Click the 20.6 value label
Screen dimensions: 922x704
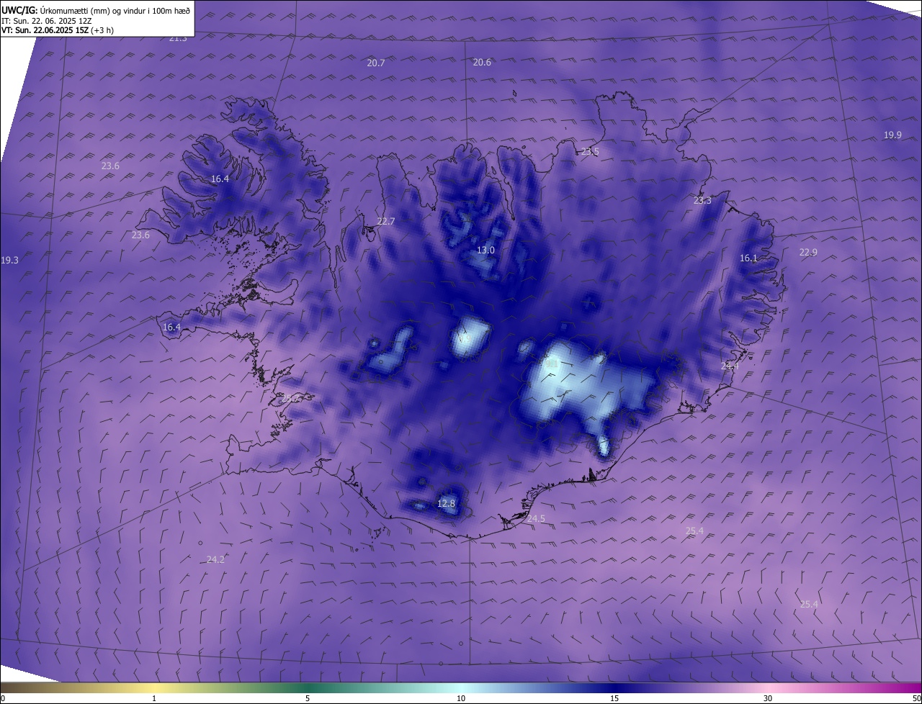pos(482,63)
